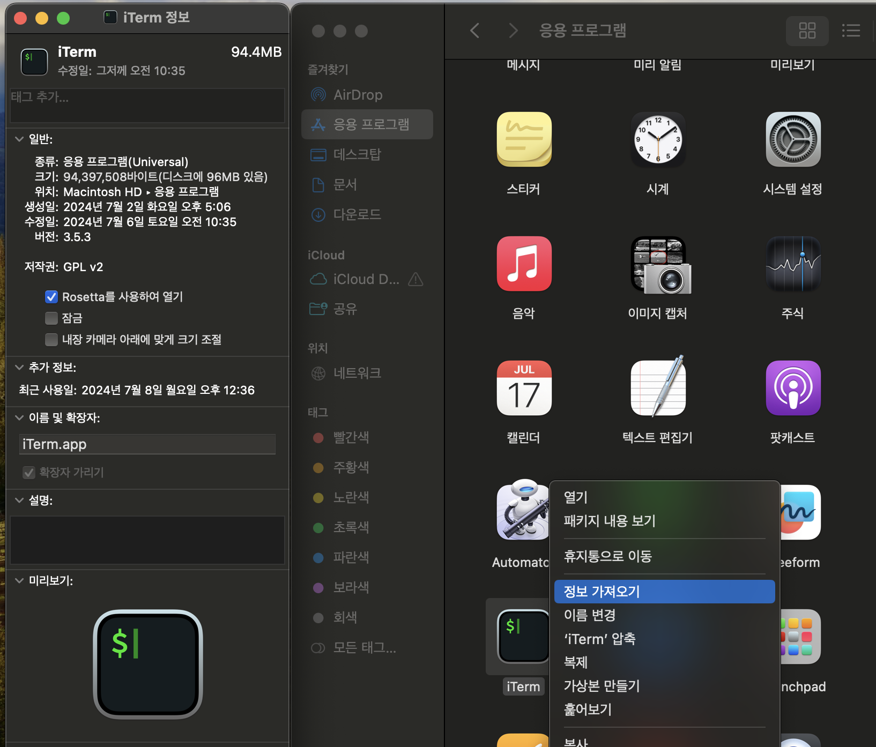Open the 시스템 설정 app icon
This screenshot has width=876, height=747.
793,139
